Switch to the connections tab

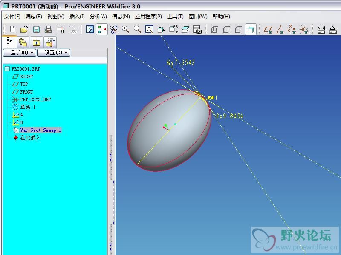pos(50,42)
